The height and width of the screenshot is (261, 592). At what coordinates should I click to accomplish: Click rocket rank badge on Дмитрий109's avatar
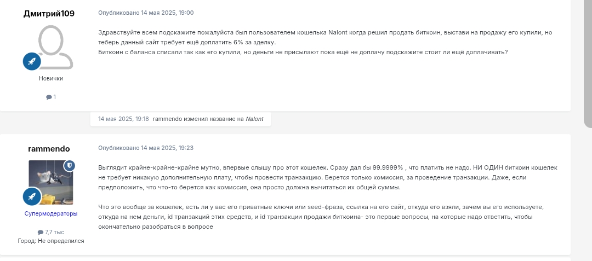(x=32, y=61)
